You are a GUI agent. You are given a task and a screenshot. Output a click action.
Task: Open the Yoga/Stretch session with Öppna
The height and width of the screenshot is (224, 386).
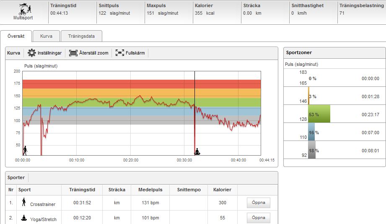pos(258,218)
